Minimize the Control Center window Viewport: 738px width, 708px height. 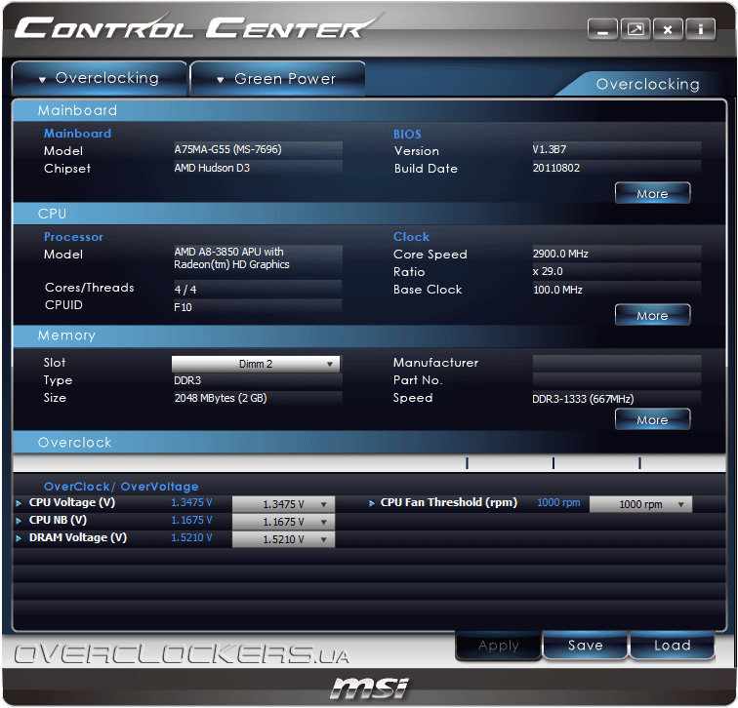tap(602, 29)
